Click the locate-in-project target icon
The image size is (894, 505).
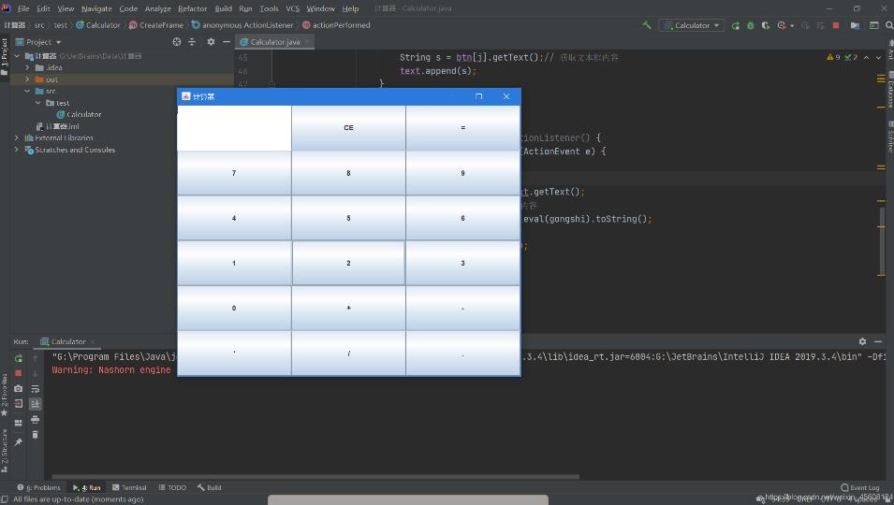point(177,42)
